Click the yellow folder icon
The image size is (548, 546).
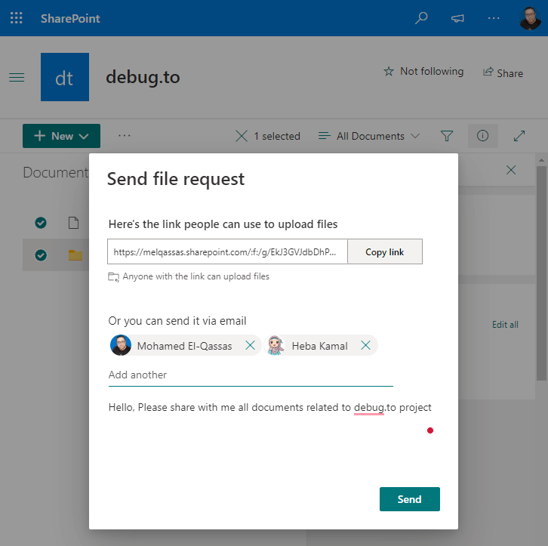[x=75, y=255]
